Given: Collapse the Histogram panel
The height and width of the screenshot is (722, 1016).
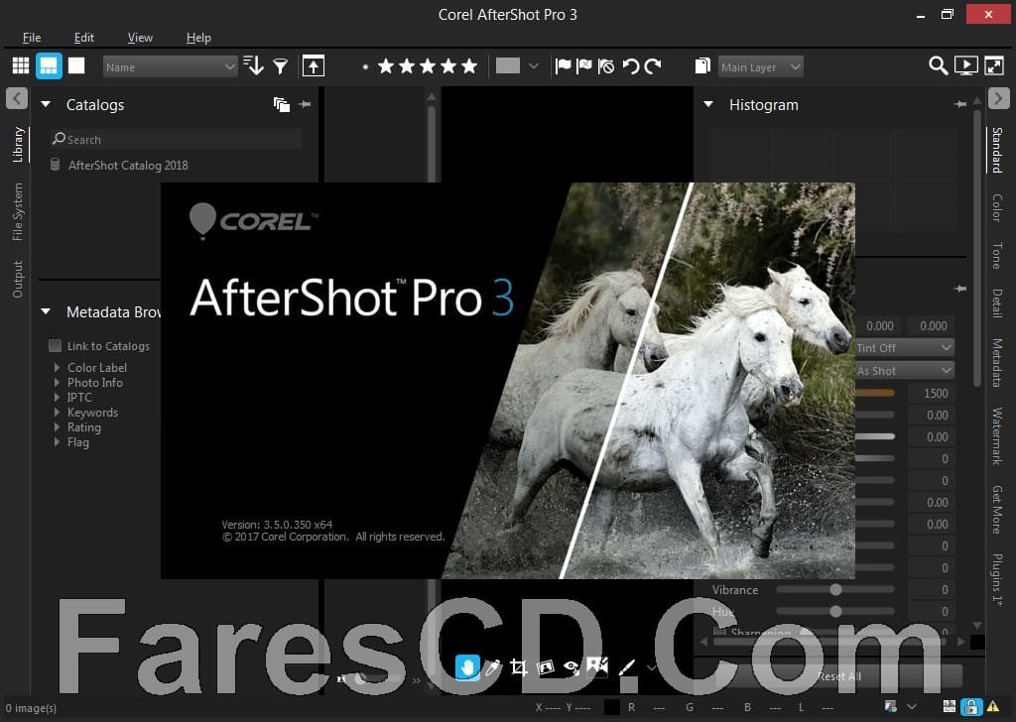Looking at the screenshot, I should [x=708, y=104].
